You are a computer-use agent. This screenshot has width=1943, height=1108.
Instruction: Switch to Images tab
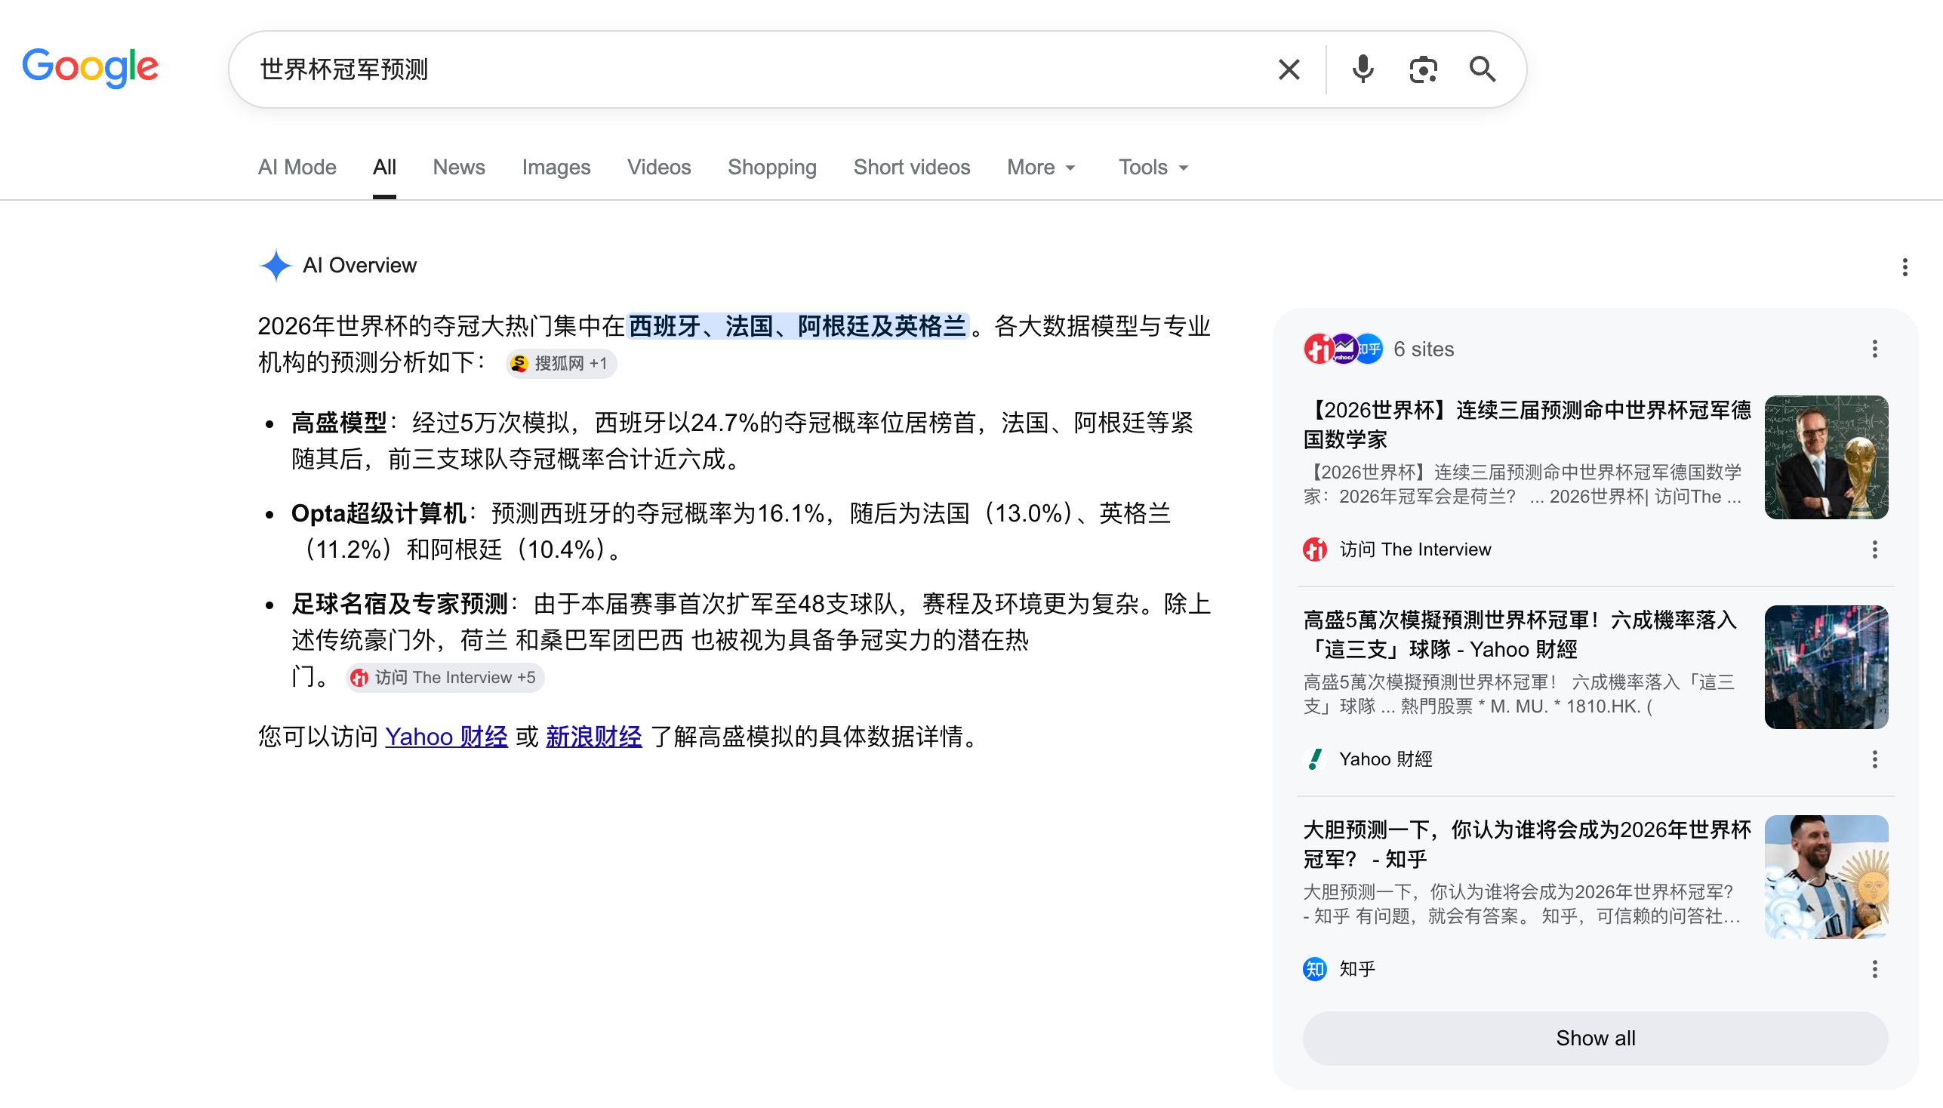(x=556, y=168)
